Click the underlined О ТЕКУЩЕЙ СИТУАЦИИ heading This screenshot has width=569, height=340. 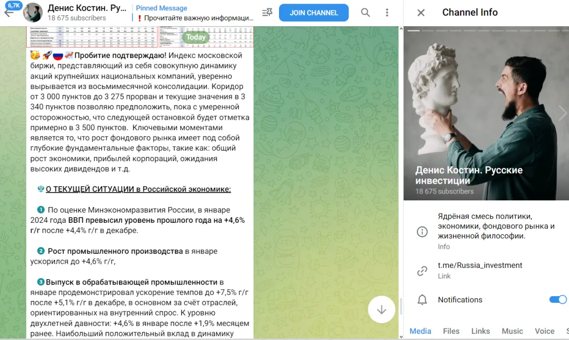138,189
